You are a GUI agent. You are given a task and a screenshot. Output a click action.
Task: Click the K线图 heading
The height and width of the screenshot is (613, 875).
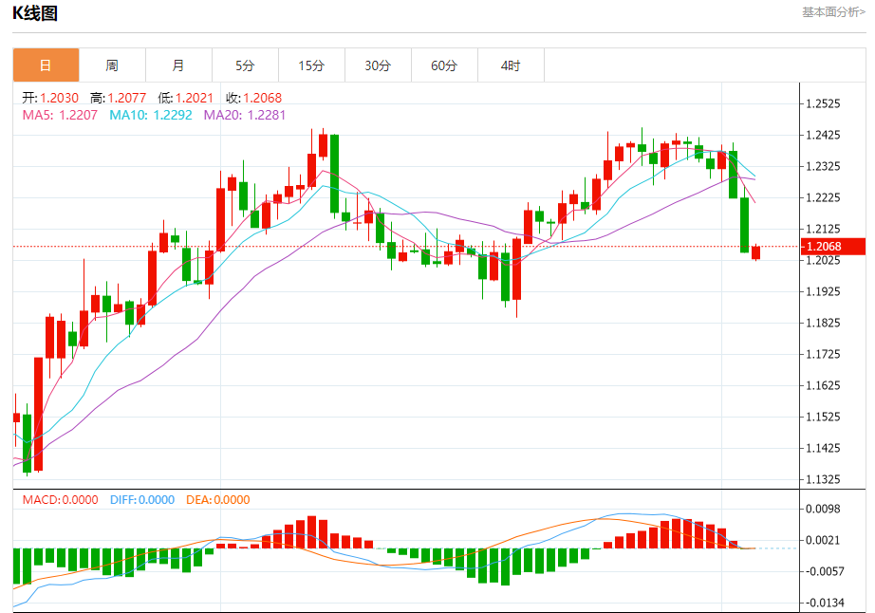click(35, 13)
